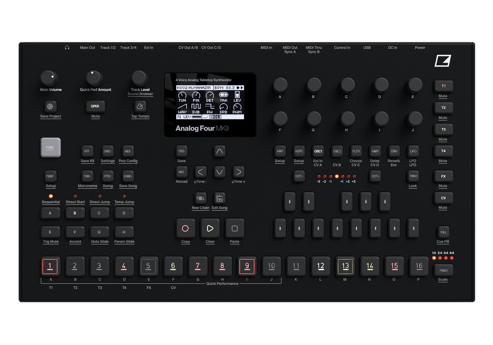Open the SND settings button
The height and width of the screenshot is (345, 493).
pos(107,151)
